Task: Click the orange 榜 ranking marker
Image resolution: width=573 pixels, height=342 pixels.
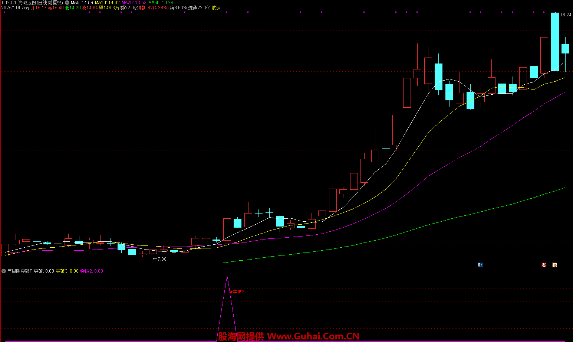Action: tap(554, 265)
